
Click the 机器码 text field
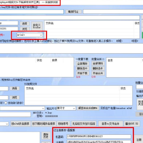(99, 136)
